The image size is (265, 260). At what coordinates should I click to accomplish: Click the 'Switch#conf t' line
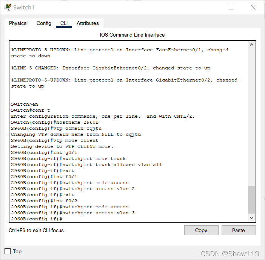pos(31,110)
